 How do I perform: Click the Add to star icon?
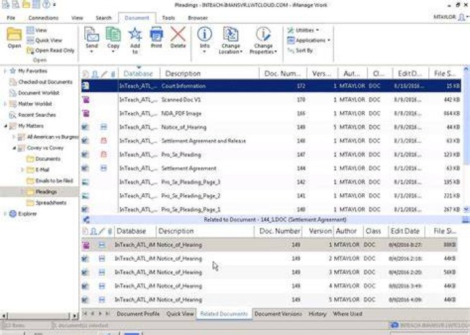[135, 34]
